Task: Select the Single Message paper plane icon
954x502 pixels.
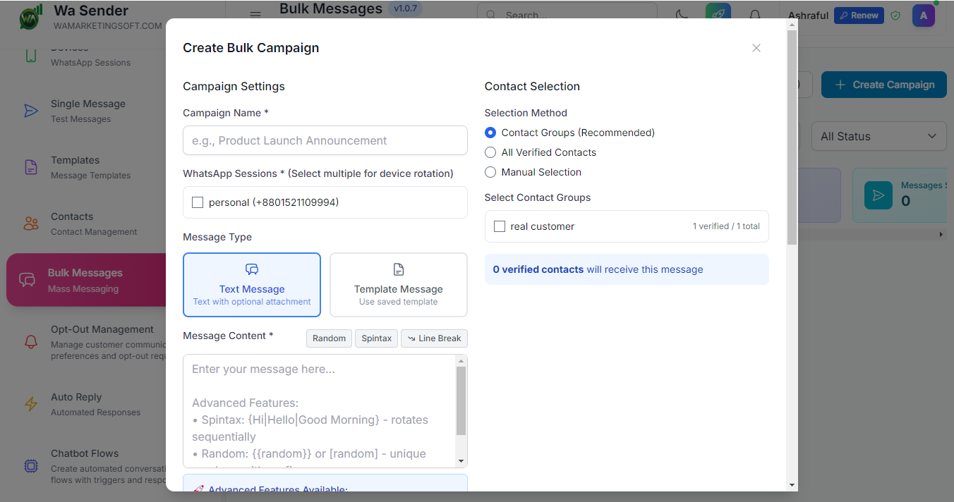Action: [30, 111]
